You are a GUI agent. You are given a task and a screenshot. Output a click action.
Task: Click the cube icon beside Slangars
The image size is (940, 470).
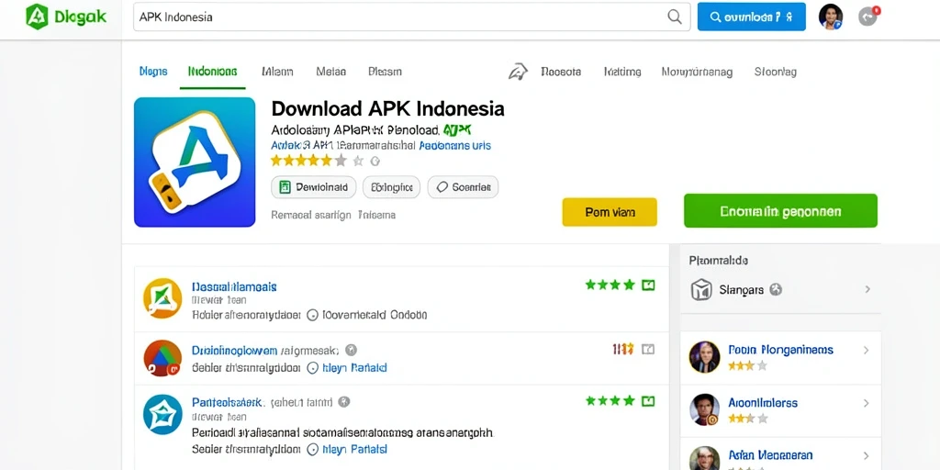tap(700, 289)
